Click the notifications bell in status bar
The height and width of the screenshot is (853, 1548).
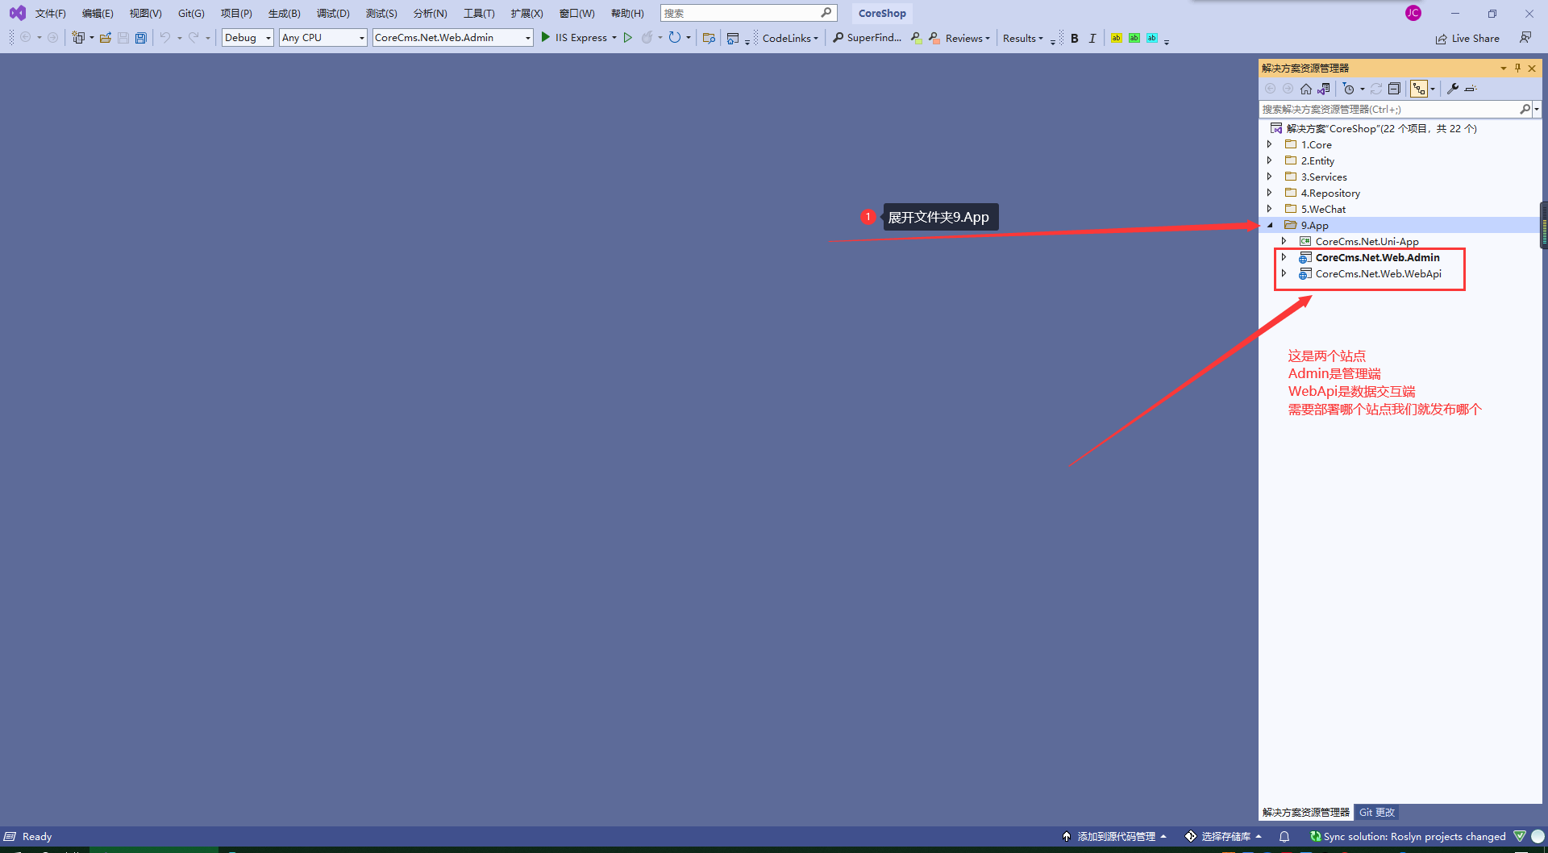[x=1284, y=837]
